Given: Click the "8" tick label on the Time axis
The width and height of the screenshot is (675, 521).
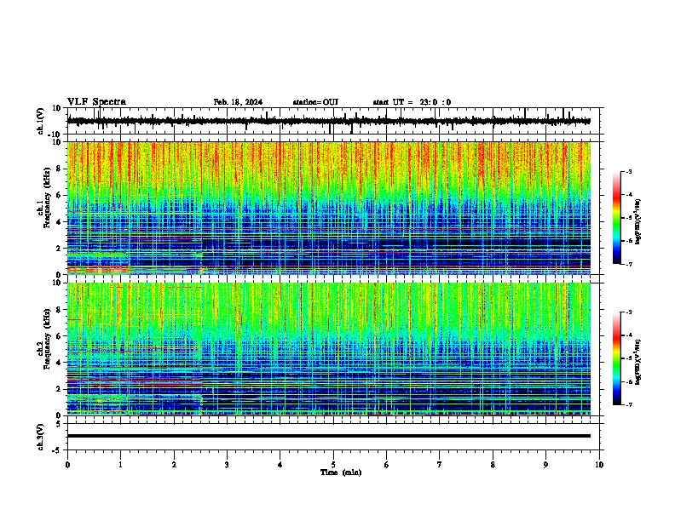Looking at the screenshot, I should pos(493,465).
